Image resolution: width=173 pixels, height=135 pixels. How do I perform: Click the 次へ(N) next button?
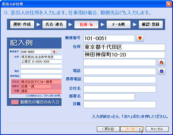point(132,129)
